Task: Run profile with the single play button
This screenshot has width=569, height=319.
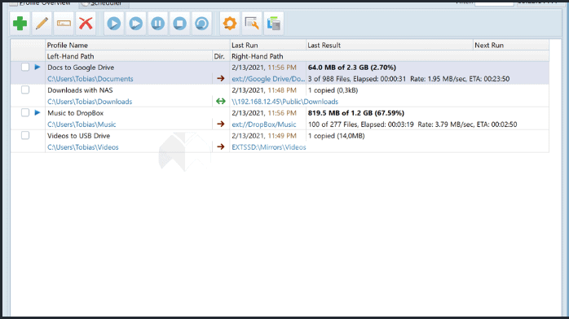Action: (x=114, y=24)
